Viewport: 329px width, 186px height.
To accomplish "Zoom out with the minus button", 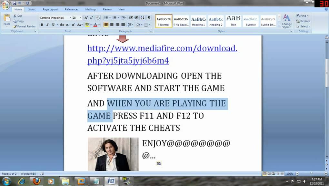I will (297, 174).
